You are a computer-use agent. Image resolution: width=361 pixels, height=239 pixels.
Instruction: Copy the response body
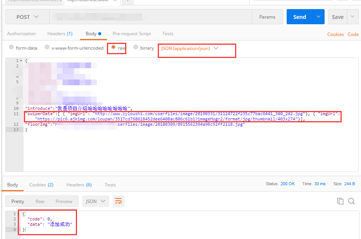(x=340, y=201)
